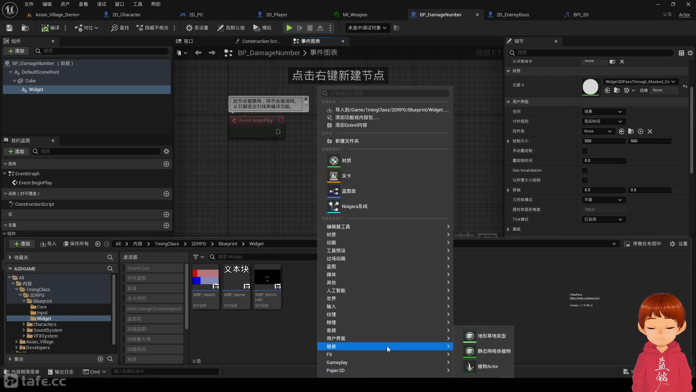Expand the 高级 section in Details
This screenshot has height=392, width=696.
(508, 229)
